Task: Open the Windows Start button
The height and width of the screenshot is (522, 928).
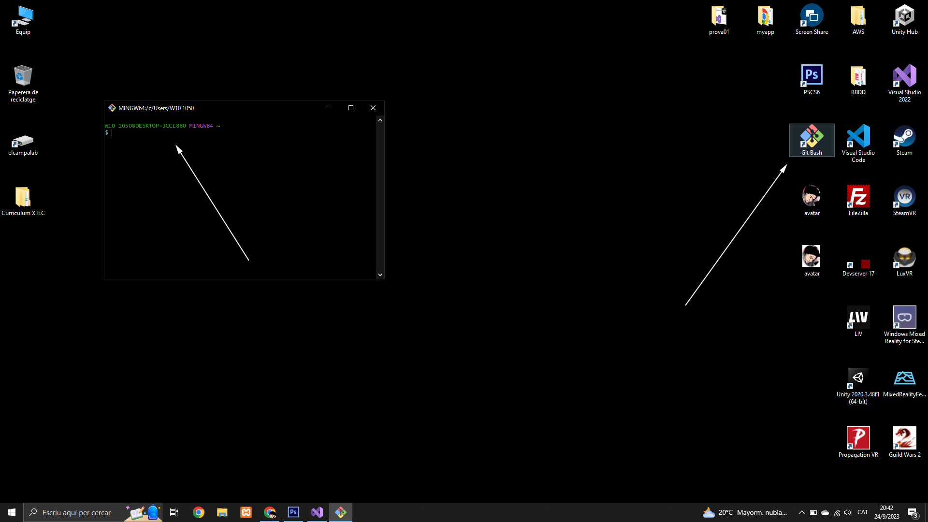Action: [x=12, y=512]
